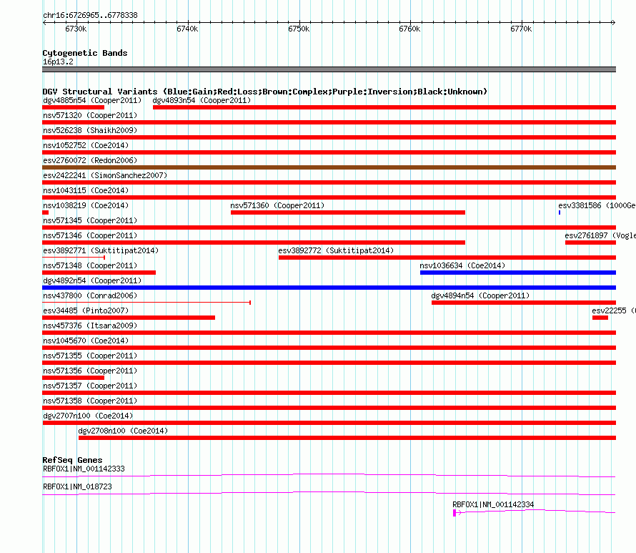Open dgv4892n54 (Cooper2011) variant label
Viewport: 636px width, 553px height.
pos(92,280)
